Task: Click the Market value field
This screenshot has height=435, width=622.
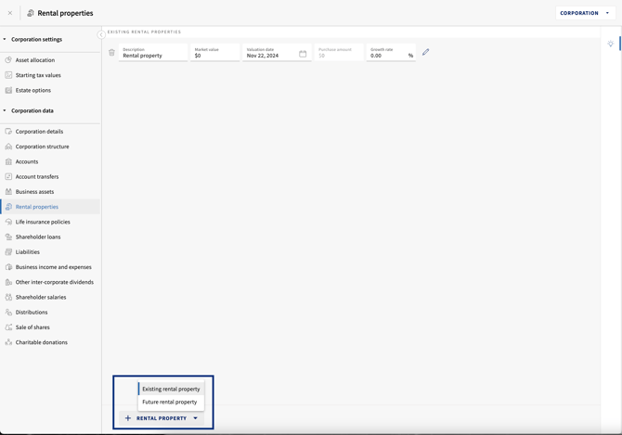Action: 215,52
